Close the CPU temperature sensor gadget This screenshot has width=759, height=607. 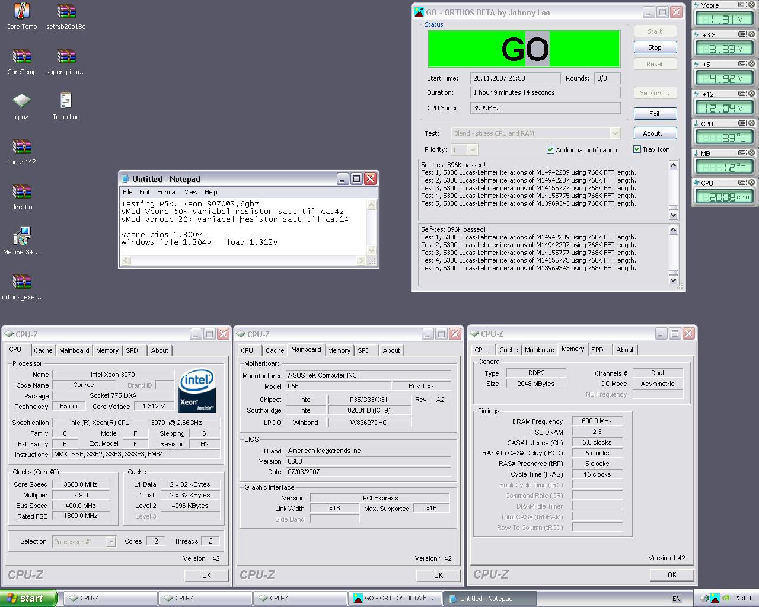751,123
